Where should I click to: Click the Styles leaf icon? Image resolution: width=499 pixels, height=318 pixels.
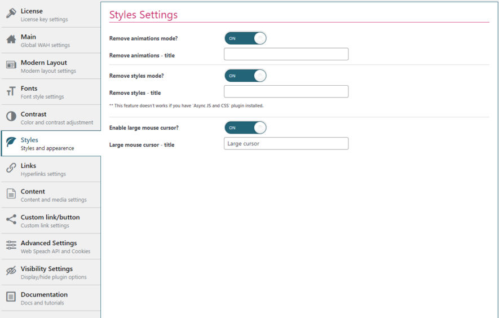coord(11,142)
